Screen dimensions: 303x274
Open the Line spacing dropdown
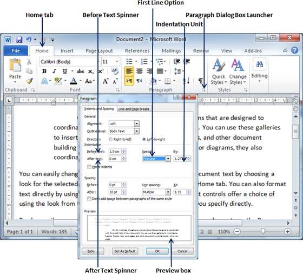[168, 192]
